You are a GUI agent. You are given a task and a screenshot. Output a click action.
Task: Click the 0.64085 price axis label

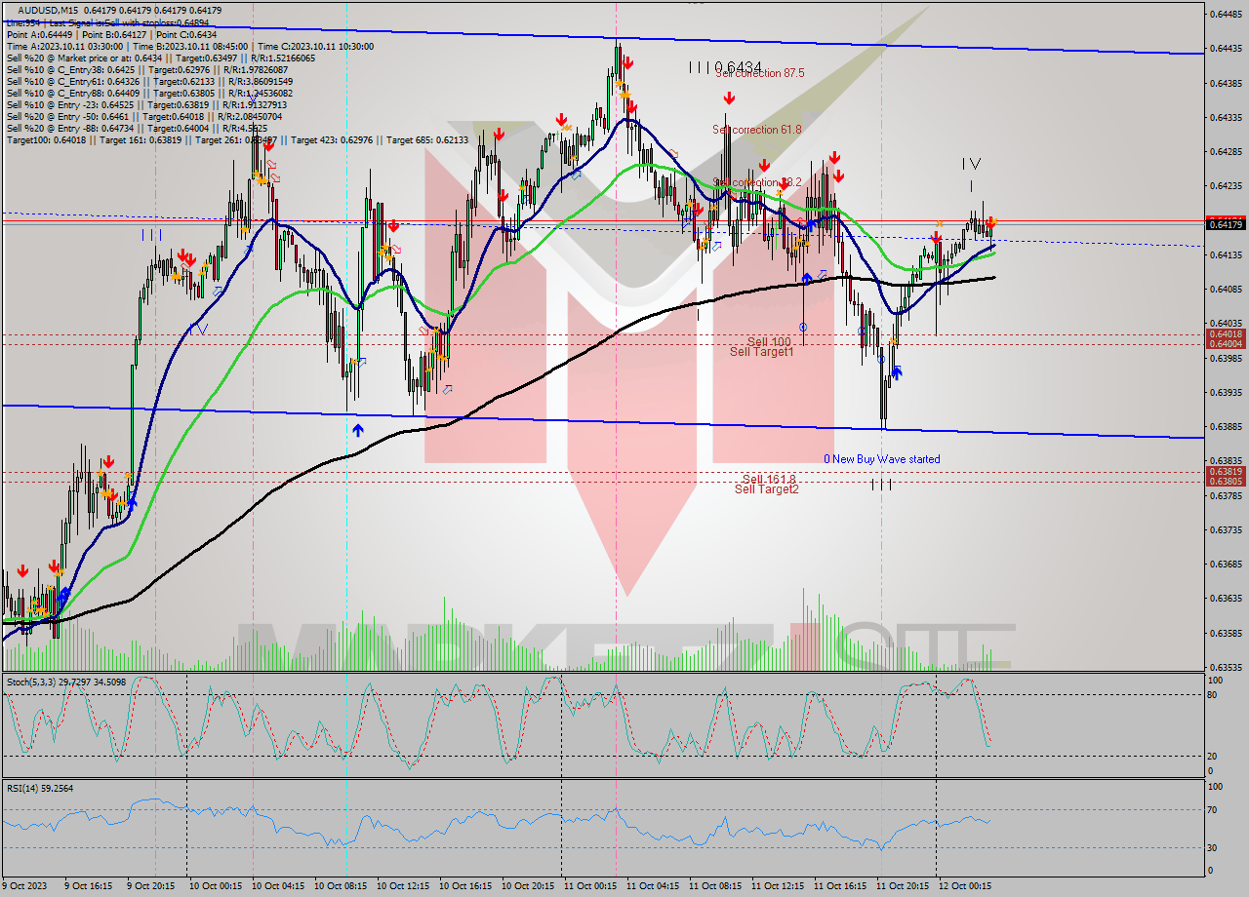coord(1226,289)
